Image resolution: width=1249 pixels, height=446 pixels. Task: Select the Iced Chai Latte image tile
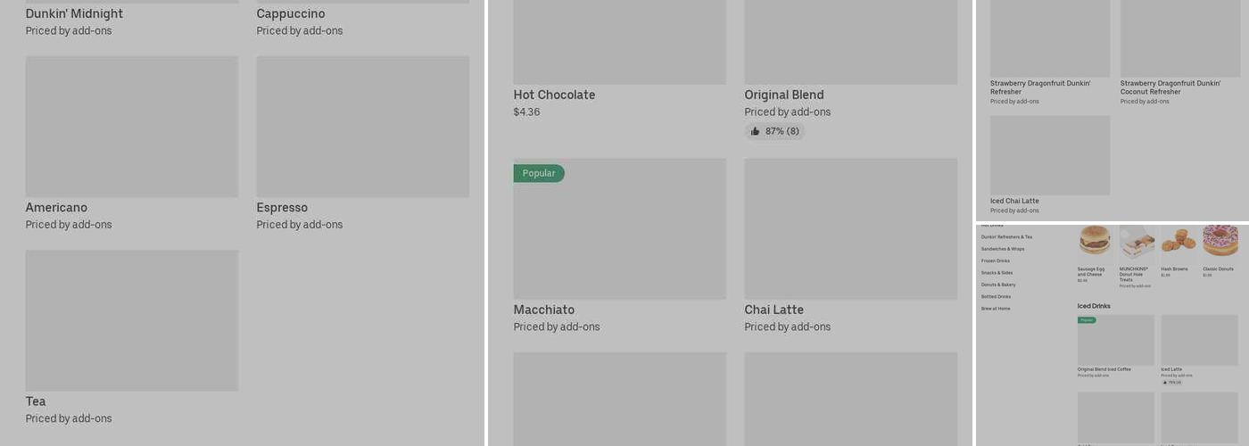click(x=1050, y=155)
